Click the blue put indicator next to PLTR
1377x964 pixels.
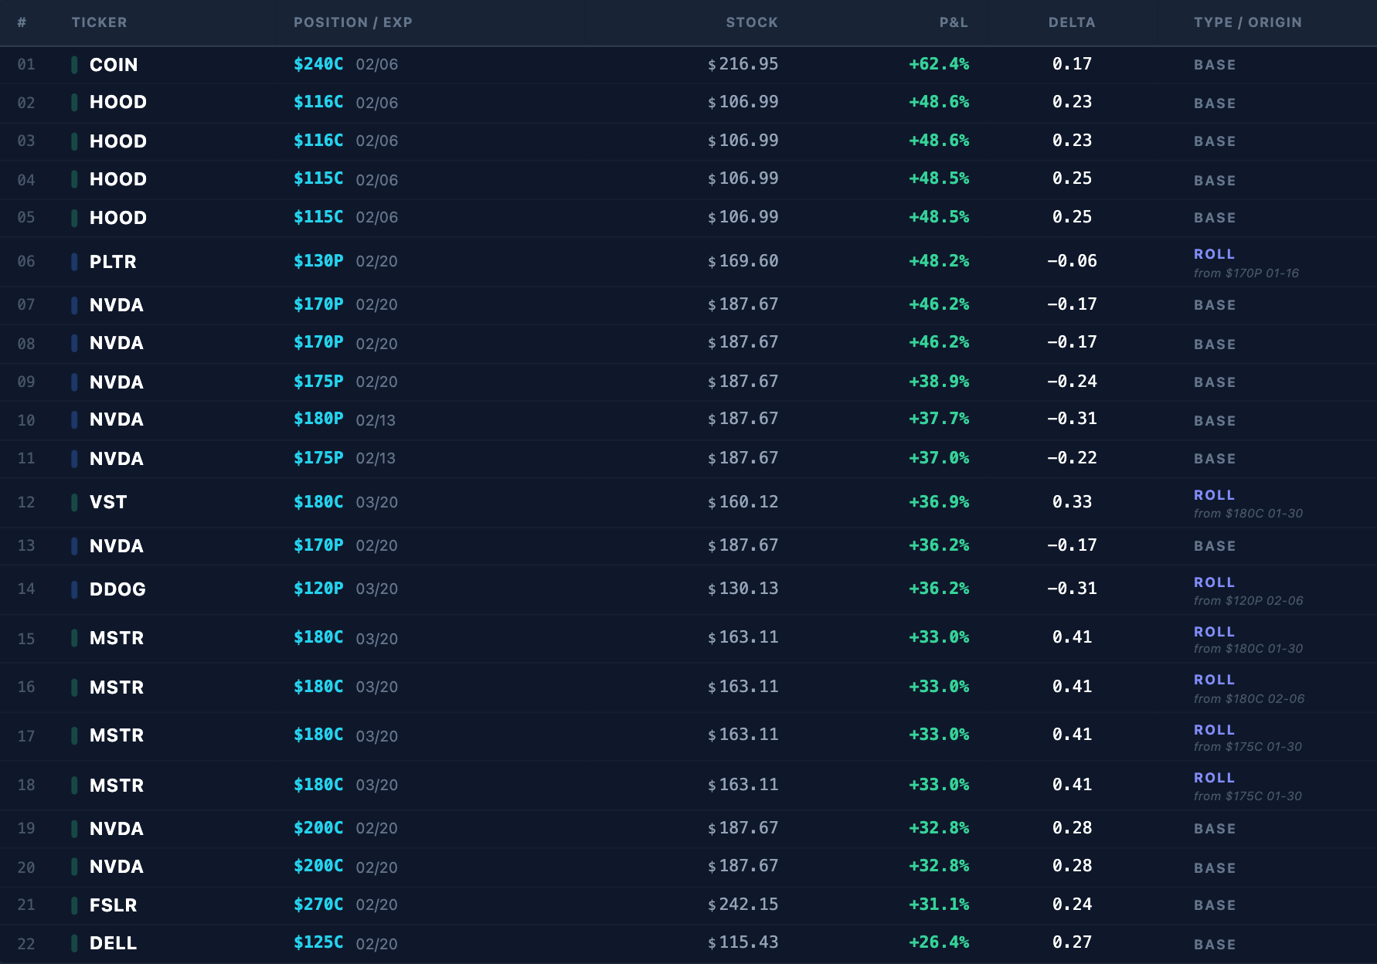coord(73,261)
